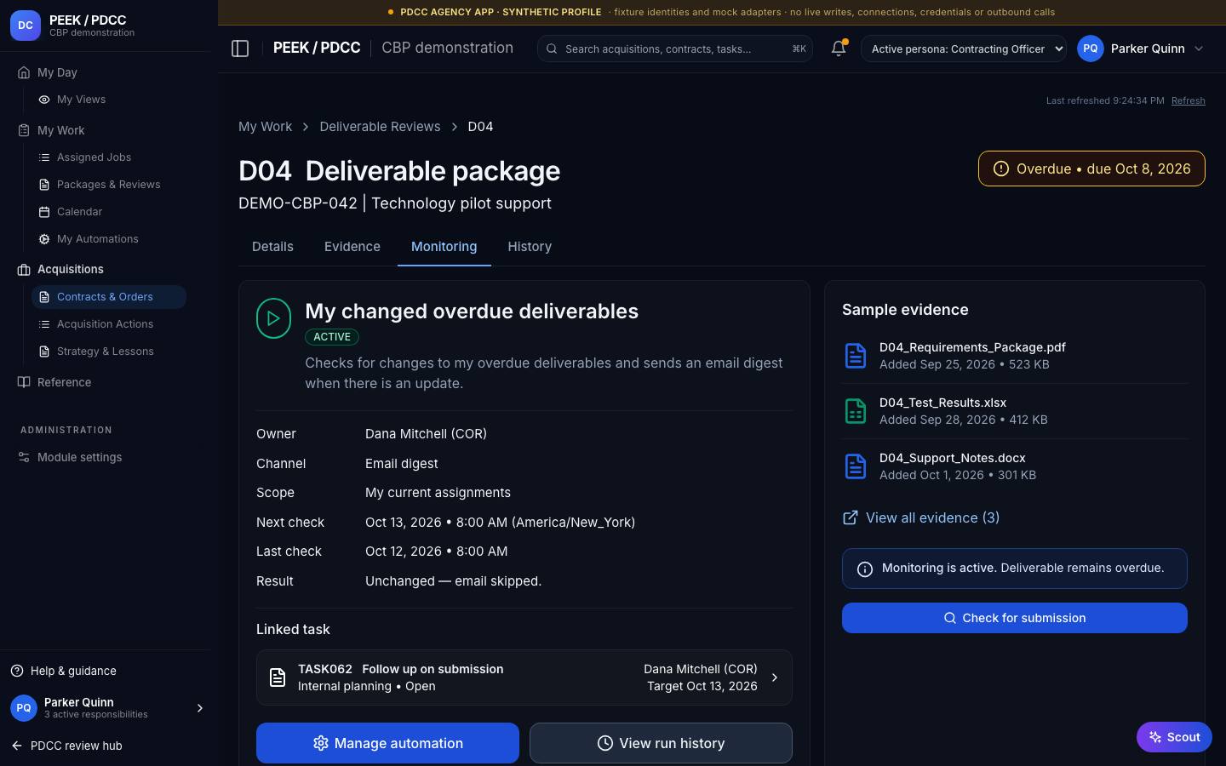Open the Scout assistant button

click(x=1174, y=737)
